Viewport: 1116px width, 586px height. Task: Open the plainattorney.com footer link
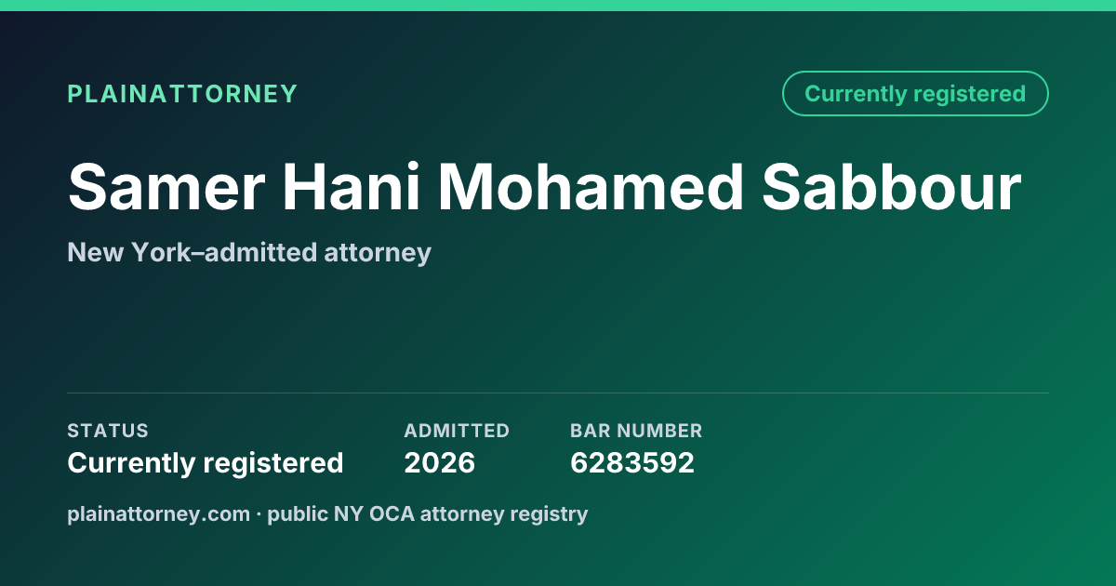pyautogui.click(x=158, y=513)
